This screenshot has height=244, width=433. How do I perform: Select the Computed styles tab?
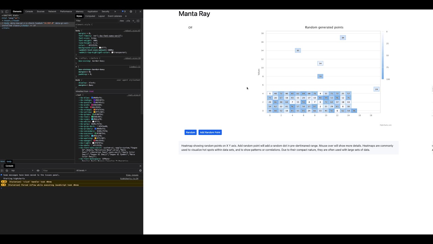90,16
